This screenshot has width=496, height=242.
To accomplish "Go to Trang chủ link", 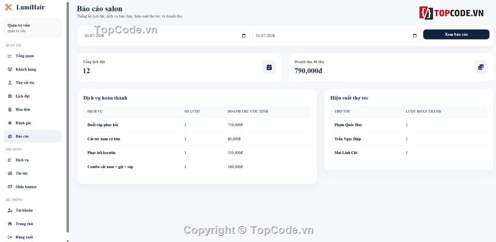I will pyautogui.click(x=32, y=224).
